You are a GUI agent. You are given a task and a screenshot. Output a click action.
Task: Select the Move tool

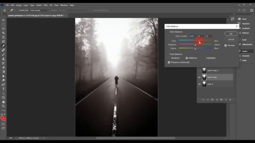pos(3,20)
